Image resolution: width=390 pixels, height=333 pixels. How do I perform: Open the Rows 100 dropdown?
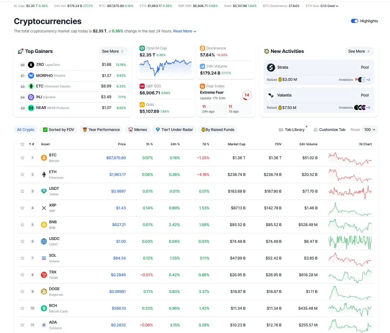pyautogui.click(x=370, y=130)
